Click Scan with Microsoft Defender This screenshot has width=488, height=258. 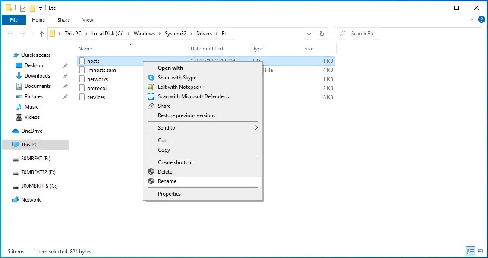[x=193, y=96]
